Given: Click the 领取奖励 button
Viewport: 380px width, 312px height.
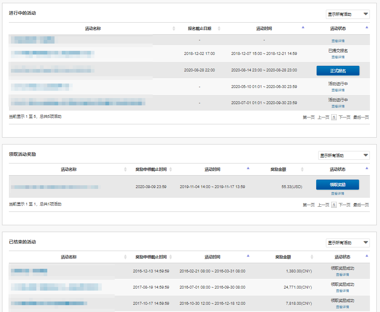Looking at the screenshot, I should [338, 185].
